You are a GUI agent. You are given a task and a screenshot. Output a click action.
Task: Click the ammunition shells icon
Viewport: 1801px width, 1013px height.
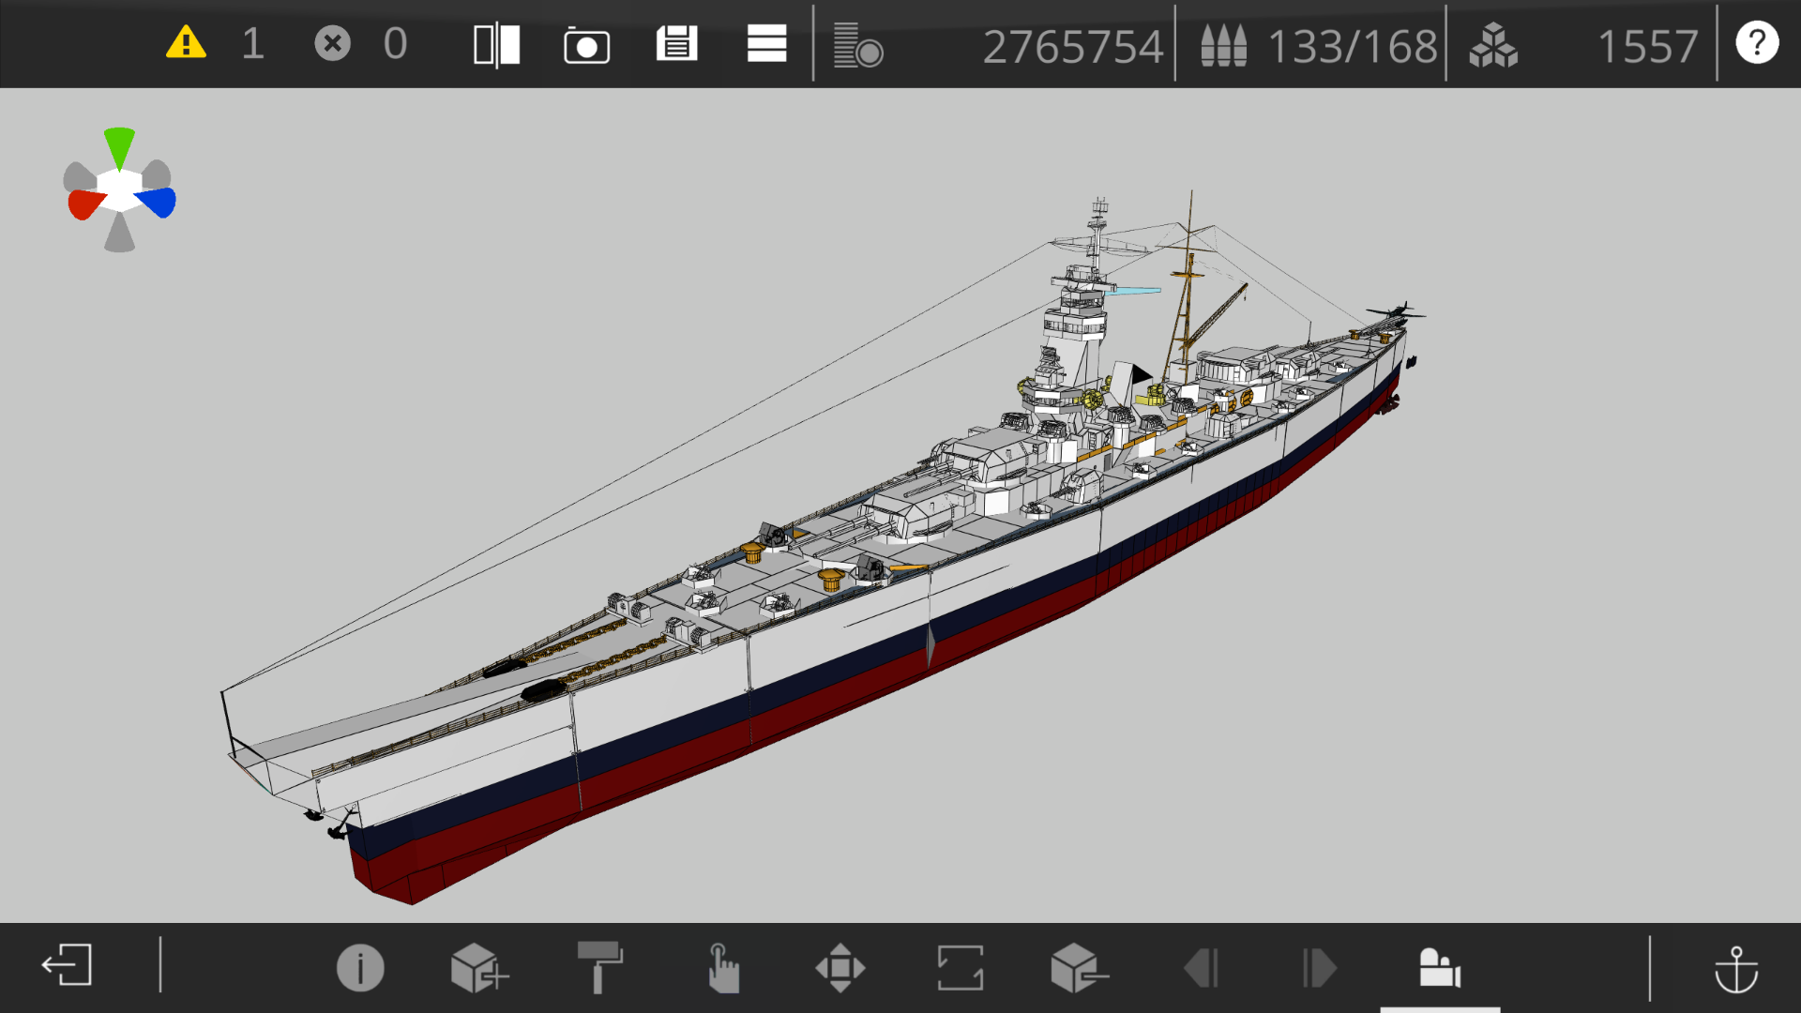tap(1224, 45)
